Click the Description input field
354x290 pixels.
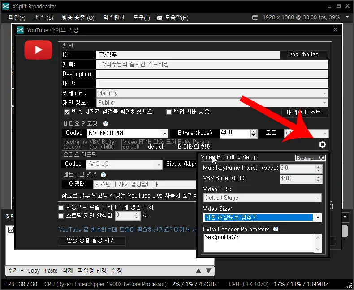[x=212, y=74]
